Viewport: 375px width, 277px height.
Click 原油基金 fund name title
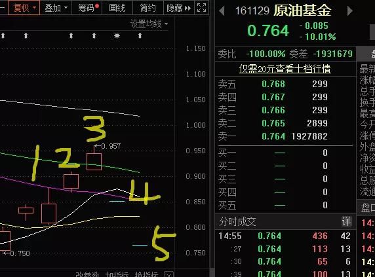coord(302,10)
